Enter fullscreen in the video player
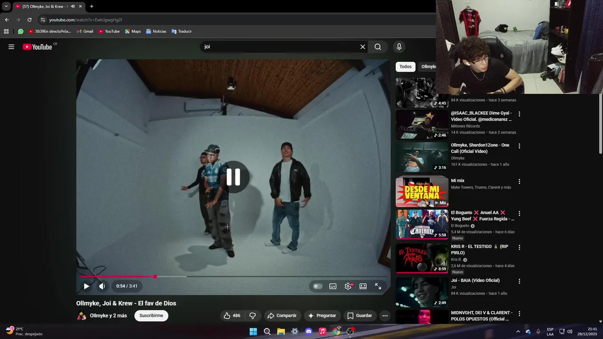 point(378,286)
